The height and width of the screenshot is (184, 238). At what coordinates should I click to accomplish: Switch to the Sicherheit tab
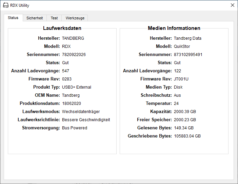click(x=35, y=18)
